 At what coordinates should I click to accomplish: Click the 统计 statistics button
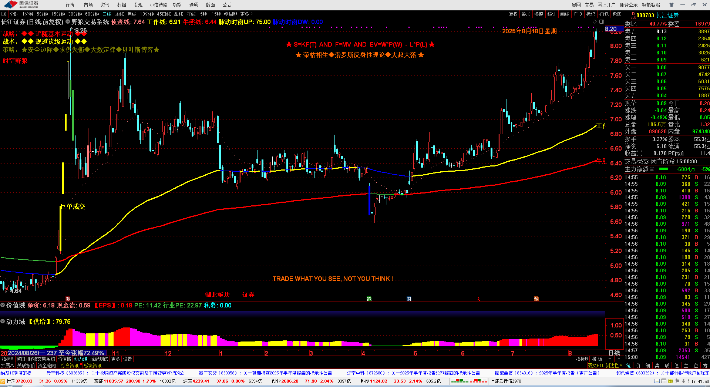552,14
